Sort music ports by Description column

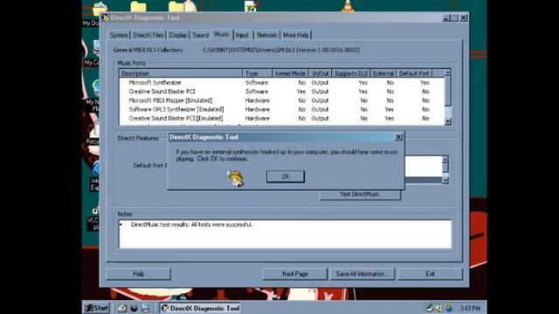[181, 73]
